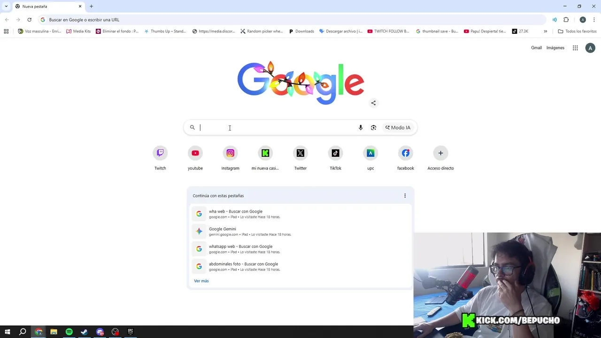The height and width of the screenshot is (338, 601).
Task: Close the Nueva pestaña tab
Action: pos(80,6)
